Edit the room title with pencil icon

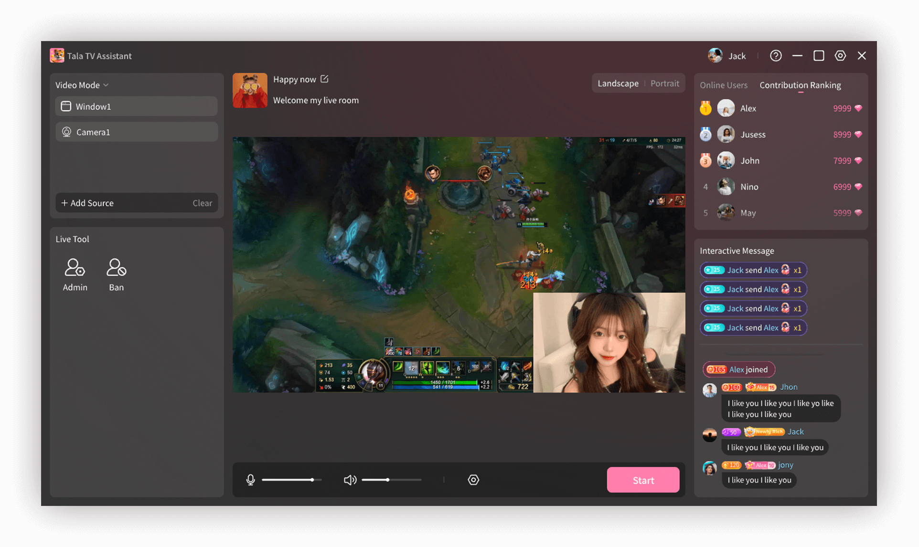325,79
